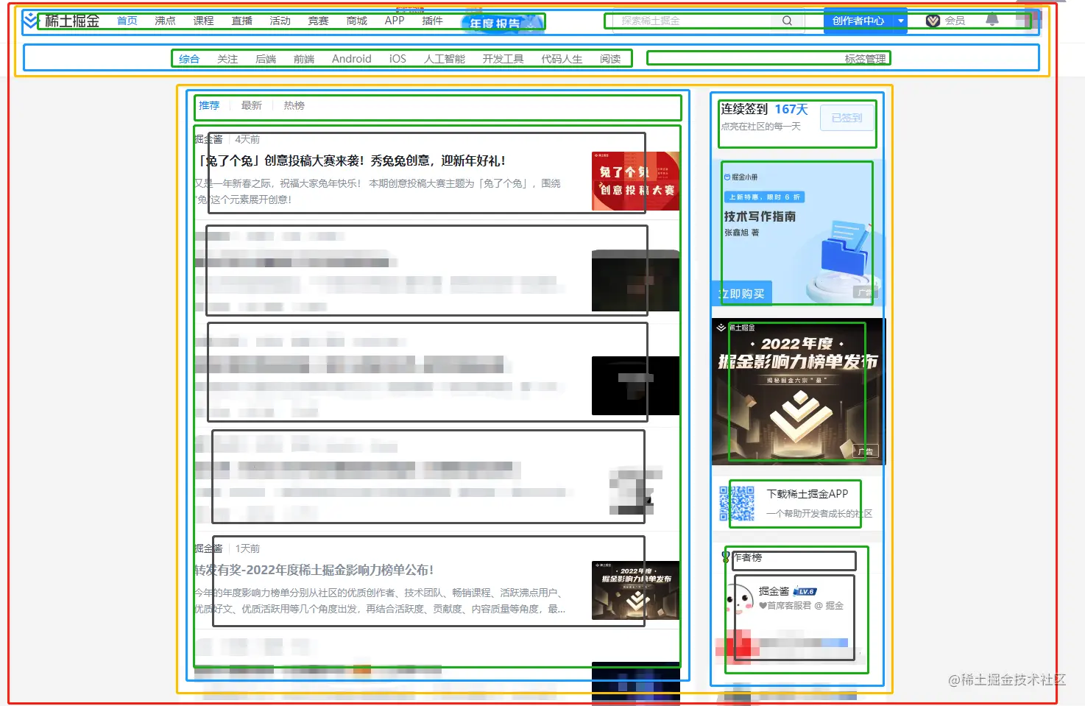Viewport: 1085px width, 706px height.
Task: Open article 「兔了个兔」创意投稿大赛来袭
Action: coord(350,160)
